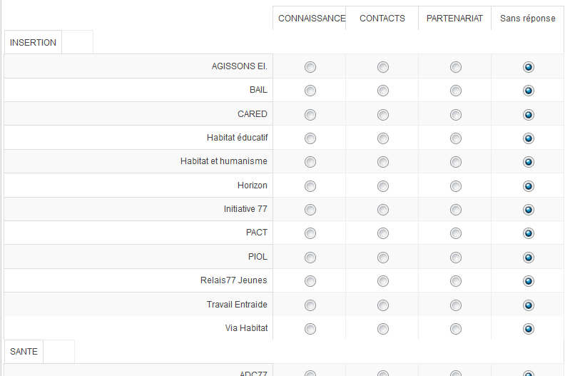The height and width of the screenshot is (376, 570).
Task: Click the SANTE section tab
Action: (x=24, y=352)
